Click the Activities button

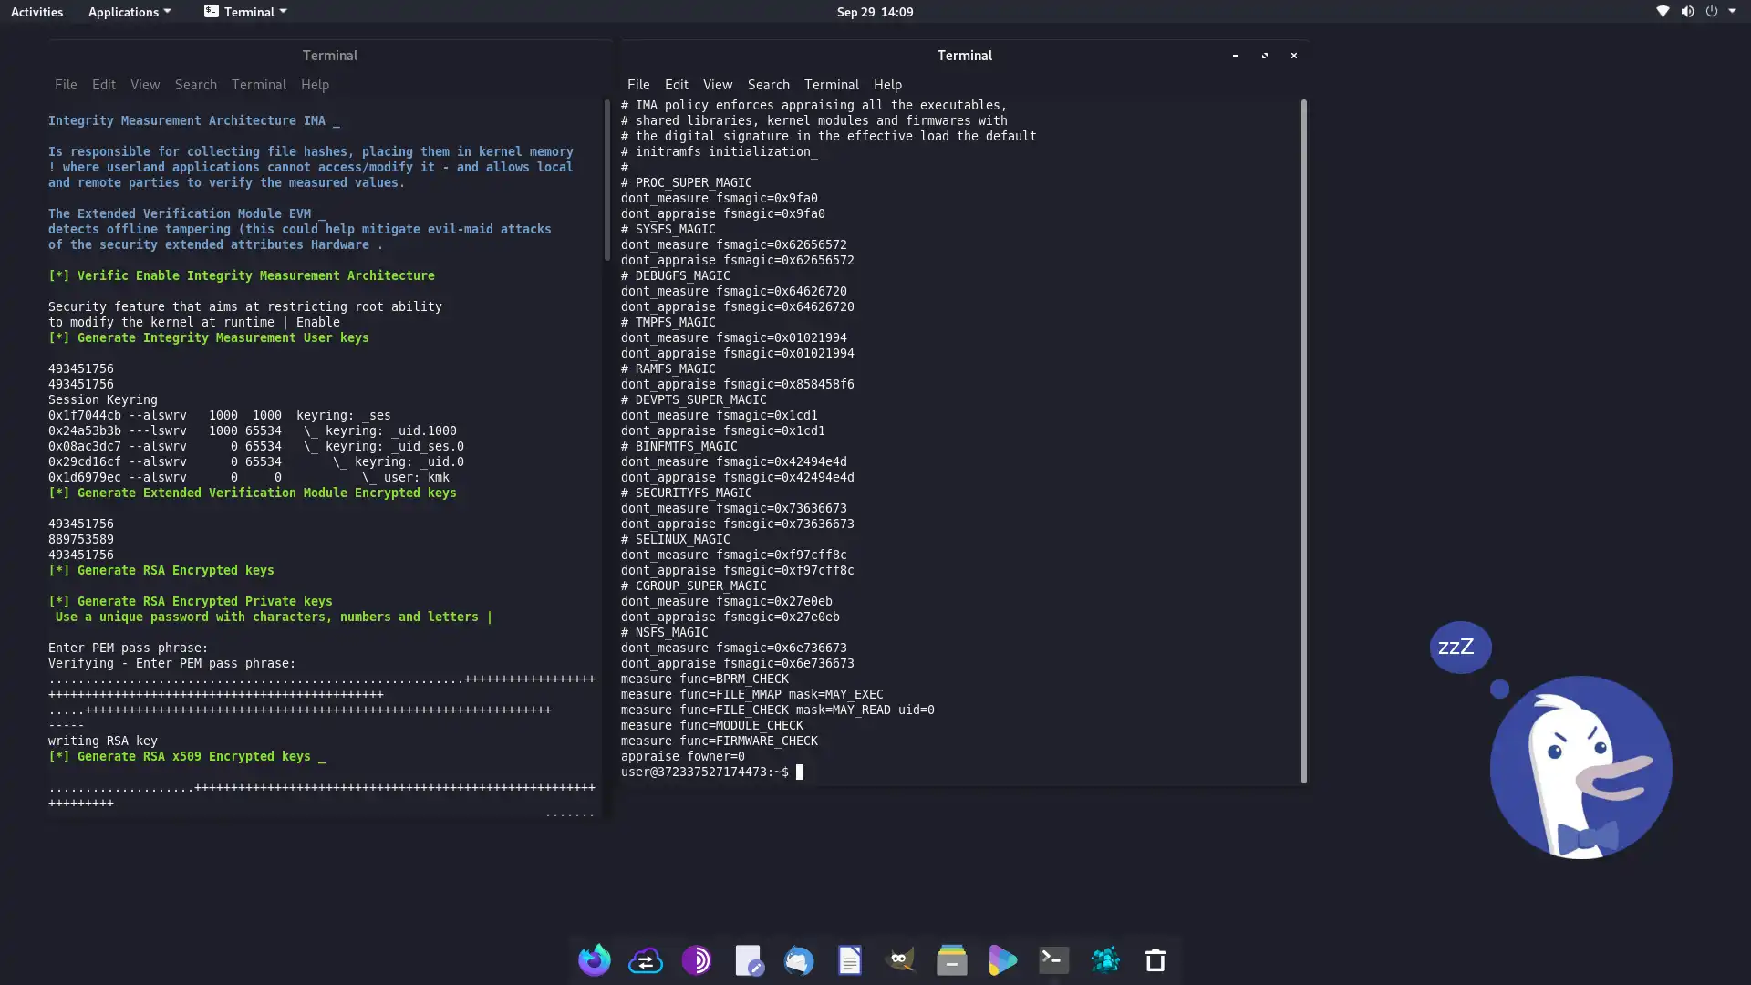36,12
